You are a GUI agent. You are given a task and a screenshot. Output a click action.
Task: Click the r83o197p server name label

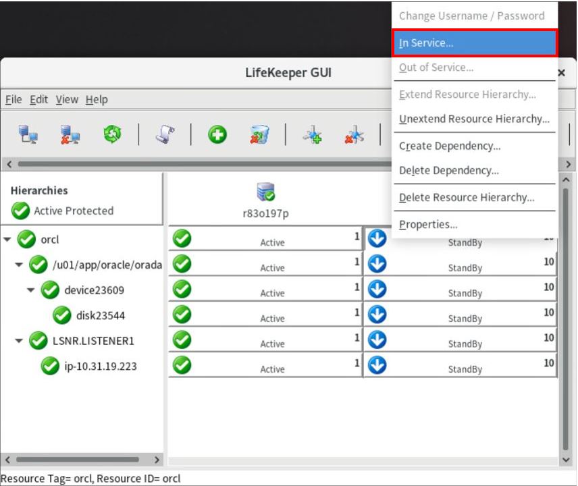tap(266, 214)
